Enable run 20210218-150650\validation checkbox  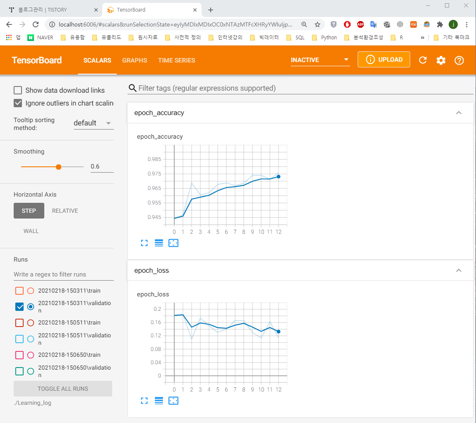coord(19,371)
